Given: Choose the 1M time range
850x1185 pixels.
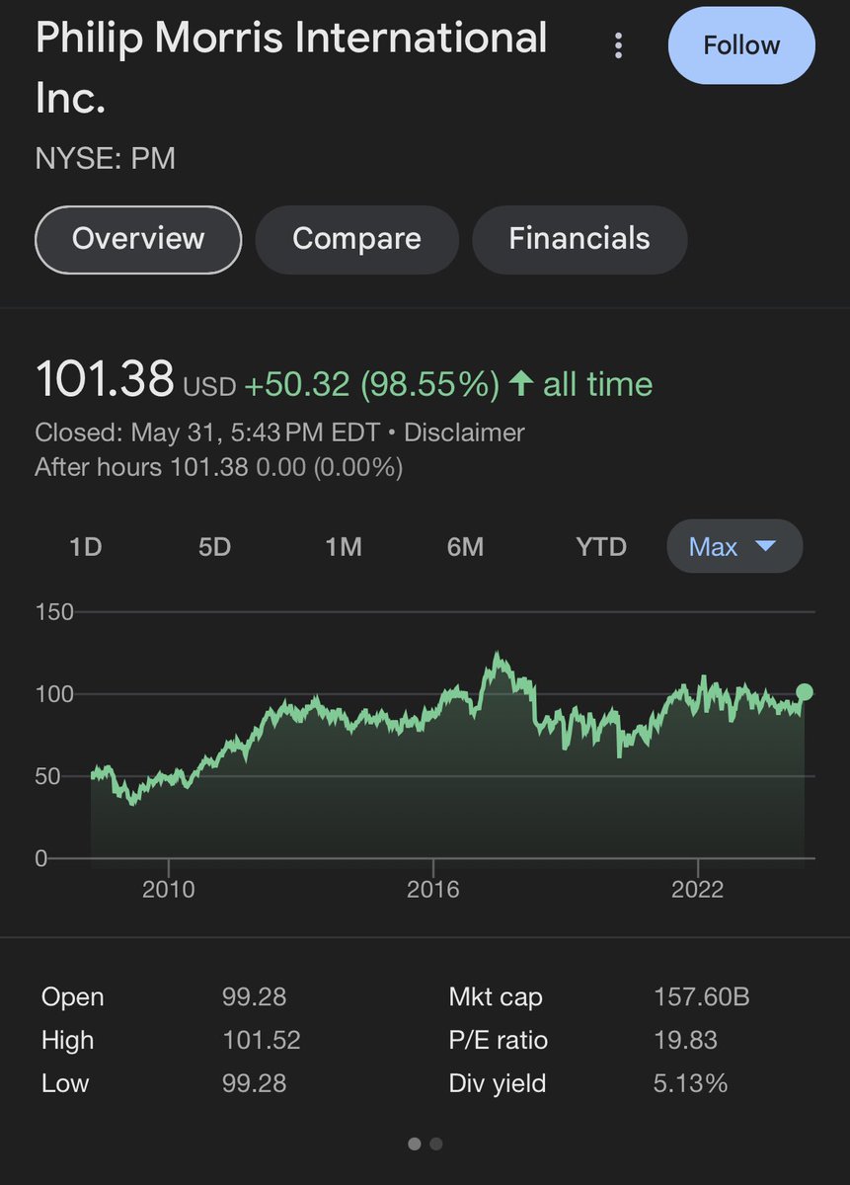Looking at the screenshot, I should tap(344, 546).
